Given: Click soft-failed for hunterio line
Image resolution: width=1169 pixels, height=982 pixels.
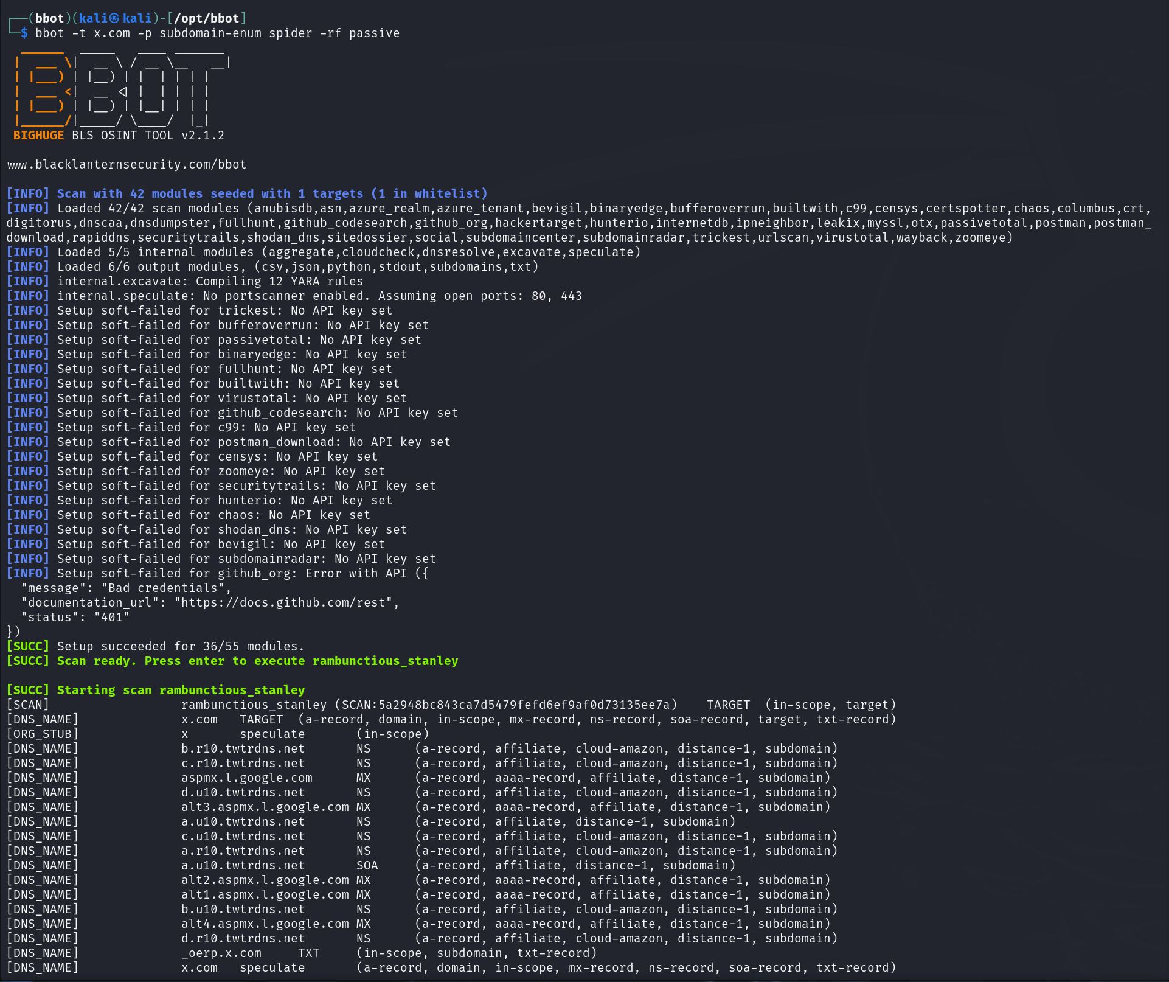Looking at the screenshot, I should tap(199, 500).
